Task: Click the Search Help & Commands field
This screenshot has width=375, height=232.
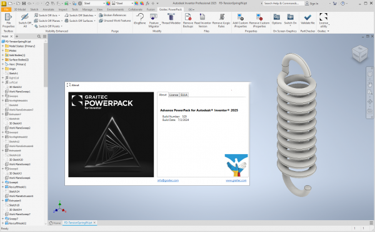Action: pyautogui.click(x=284, y=3)
